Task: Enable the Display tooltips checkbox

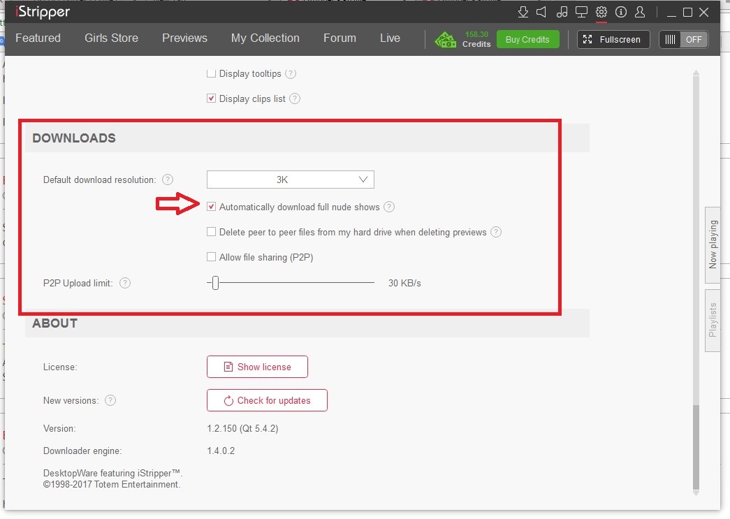Action: (212, 73)
